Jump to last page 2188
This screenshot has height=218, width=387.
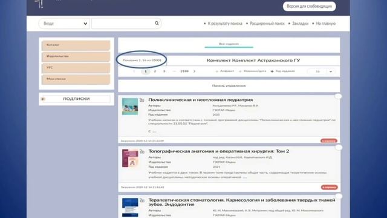(184, 71)
